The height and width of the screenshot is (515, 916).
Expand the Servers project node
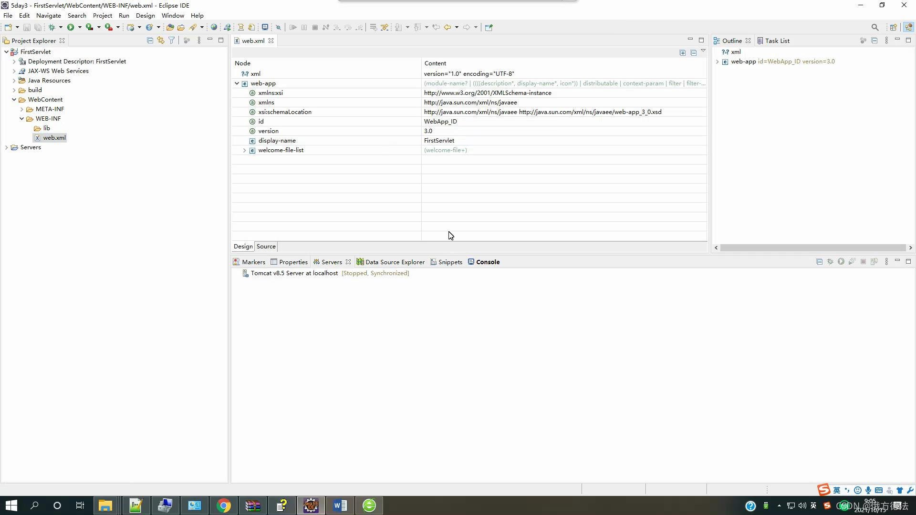point(6,147)
